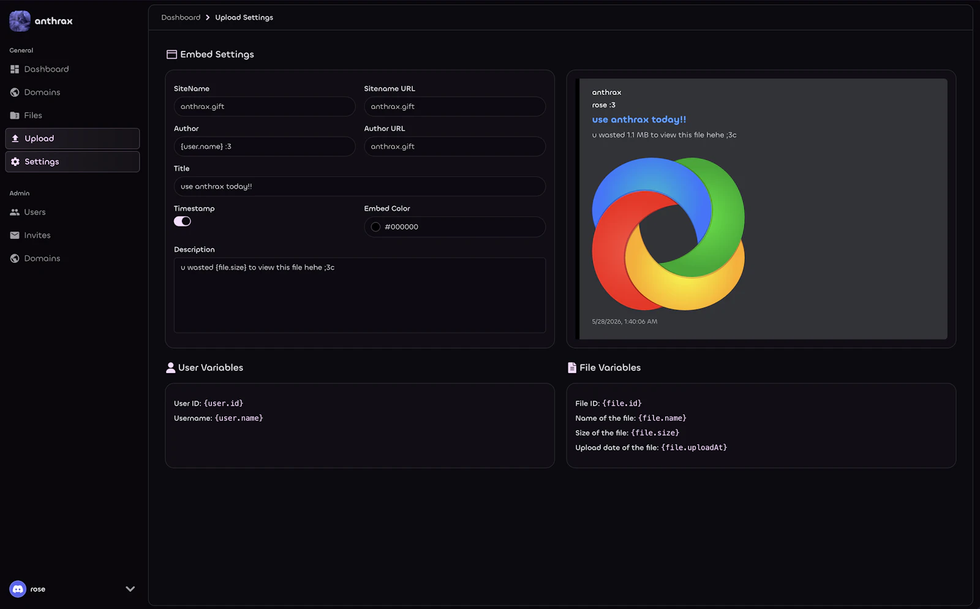Click the Discord avatar next to rose

tap(18, 589)
